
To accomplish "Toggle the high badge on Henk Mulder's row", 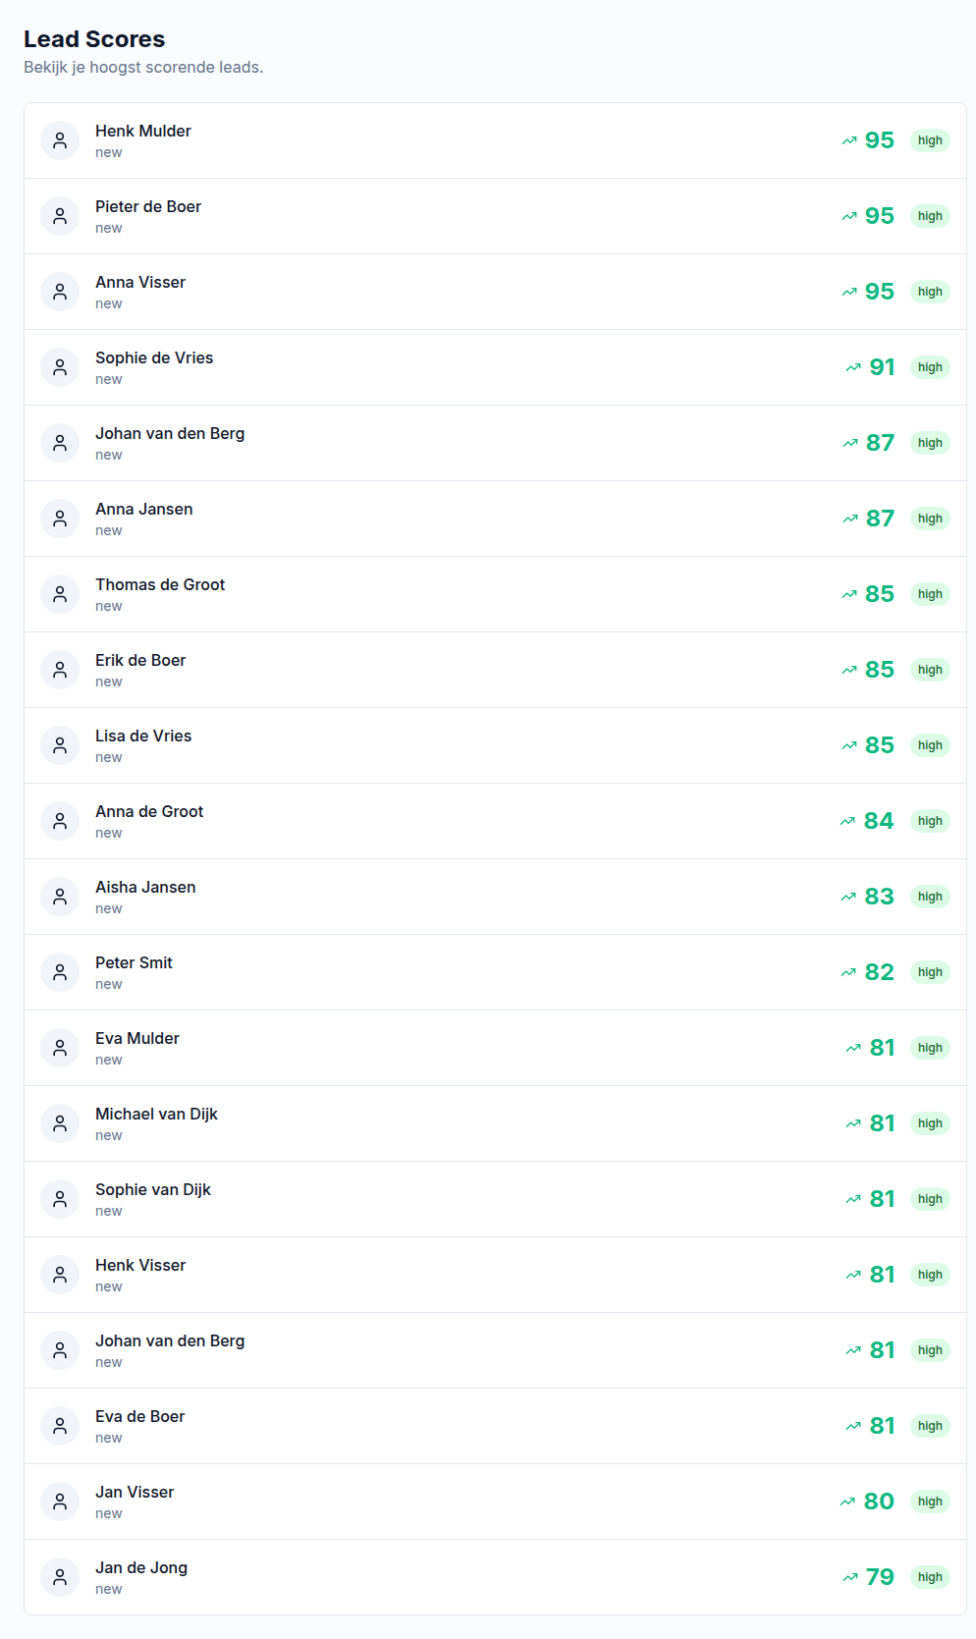I will coord(929,140).
